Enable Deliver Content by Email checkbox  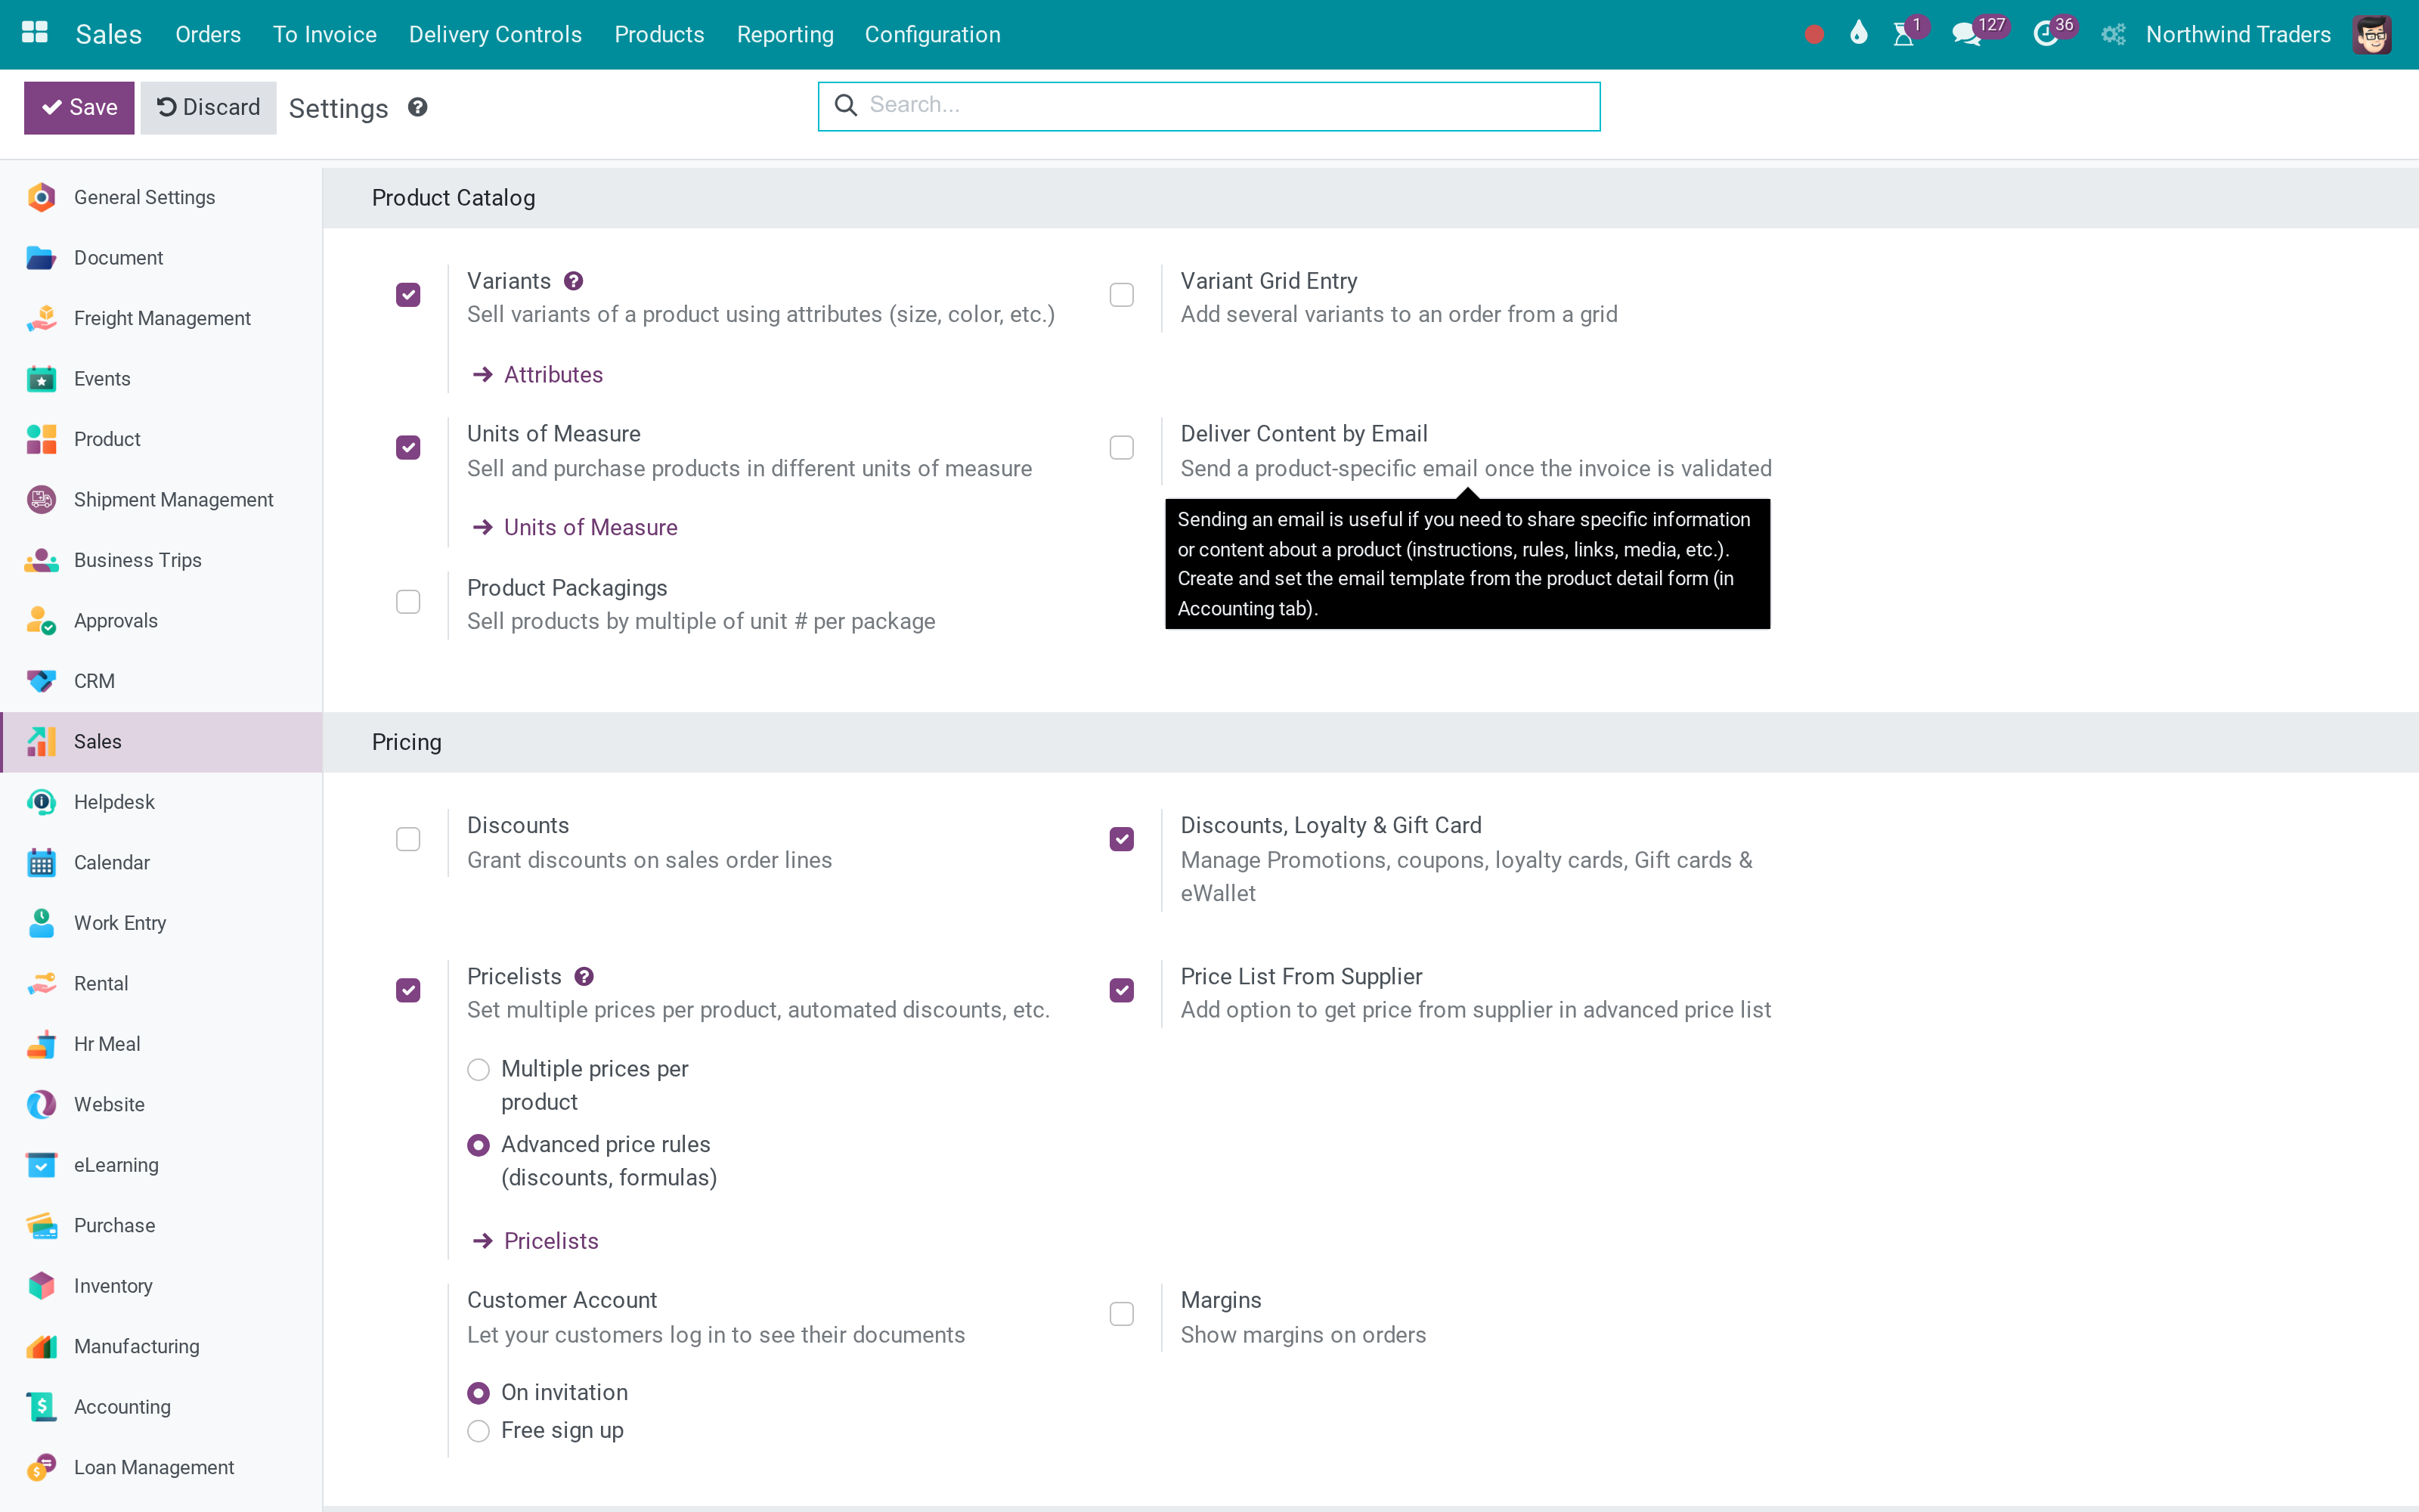point(1122,448)
